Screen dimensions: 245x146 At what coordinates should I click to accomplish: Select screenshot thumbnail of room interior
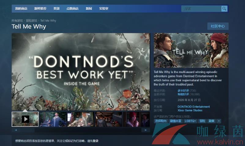coord(109,119)
